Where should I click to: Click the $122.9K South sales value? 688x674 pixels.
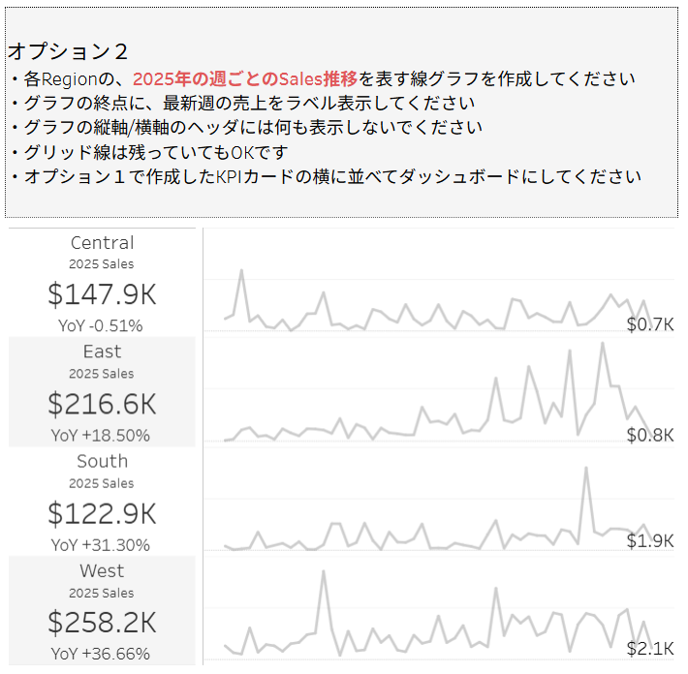(x=102, y=513)
